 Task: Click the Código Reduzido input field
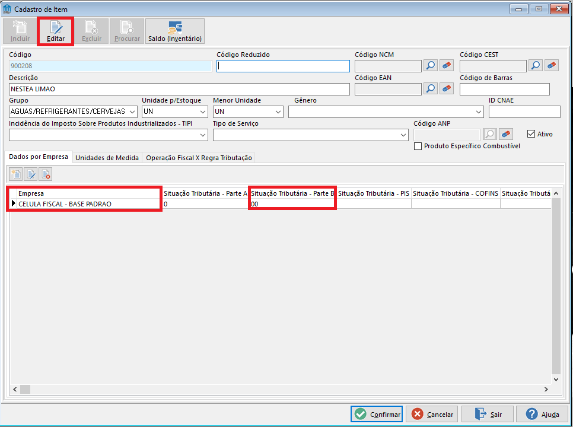(283, 66)
